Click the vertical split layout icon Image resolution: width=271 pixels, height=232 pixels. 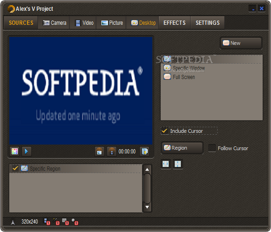tap(165, 164)
